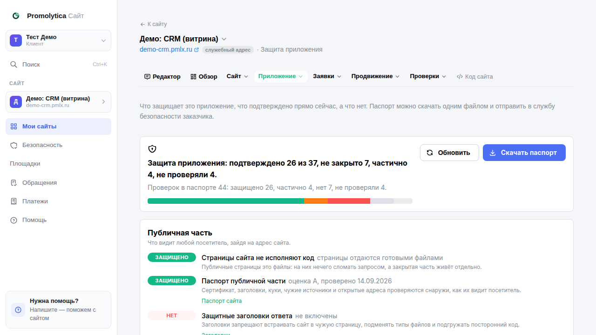
Task: Click the Защитные заголовки ответа row title
Action: point(247,316)
